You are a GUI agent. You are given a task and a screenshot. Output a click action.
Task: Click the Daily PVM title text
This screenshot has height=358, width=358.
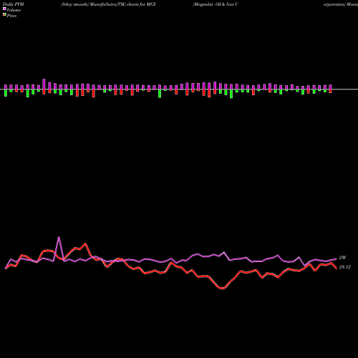click(x=14, y=4)
